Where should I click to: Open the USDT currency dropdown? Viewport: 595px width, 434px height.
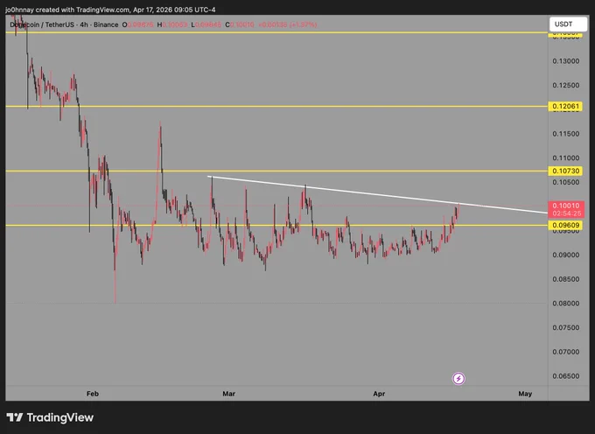pyautogui.click(x=568, y=24)
